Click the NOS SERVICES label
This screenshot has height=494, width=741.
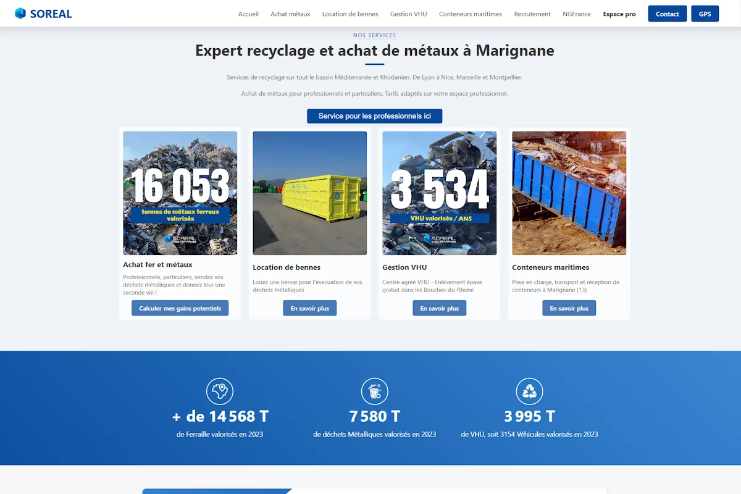[x=375, y=35]
